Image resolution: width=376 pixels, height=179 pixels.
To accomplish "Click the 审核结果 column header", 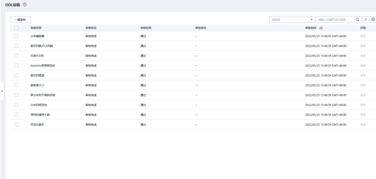I will [146, 28].
